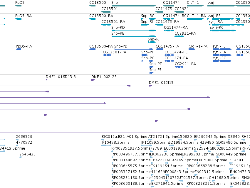Viewport: 250px width, 188px height.
Task: Click the CG13501-RA transcript label
Action: tap(113, 22)
